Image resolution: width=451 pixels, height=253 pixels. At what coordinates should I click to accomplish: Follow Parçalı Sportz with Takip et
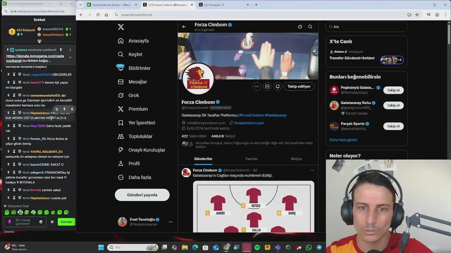tap(394, 126)
